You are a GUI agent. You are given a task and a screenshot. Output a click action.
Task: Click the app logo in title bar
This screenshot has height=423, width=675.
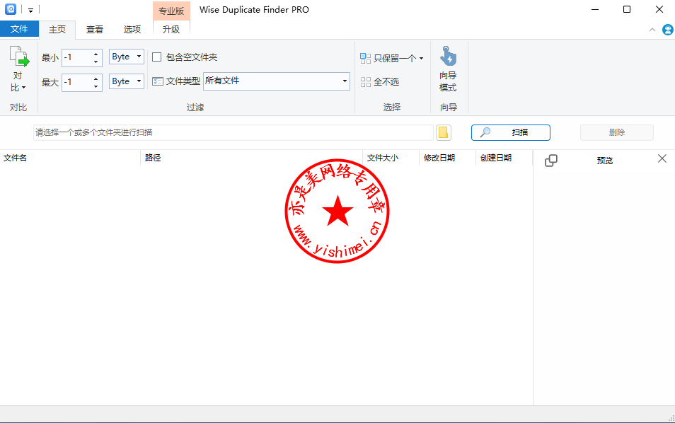coord(11,10)
